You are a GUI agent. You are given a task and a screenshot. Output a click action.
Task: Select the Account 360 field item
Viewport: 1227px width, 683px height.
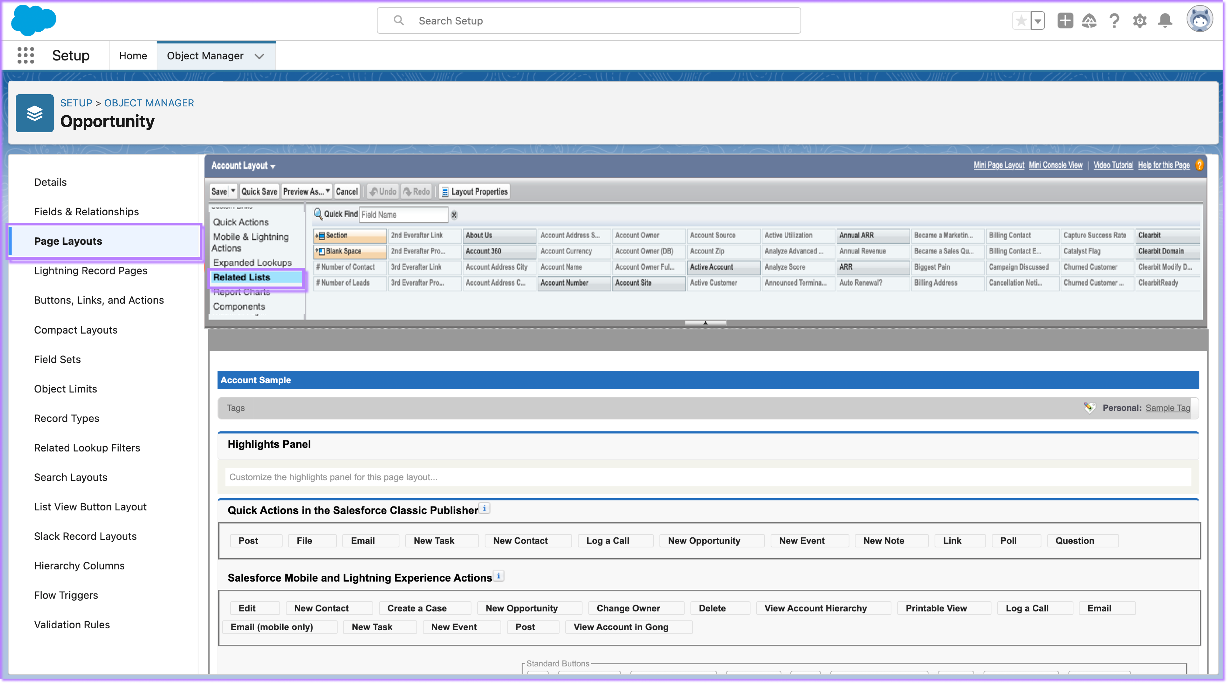coord(499,251)
